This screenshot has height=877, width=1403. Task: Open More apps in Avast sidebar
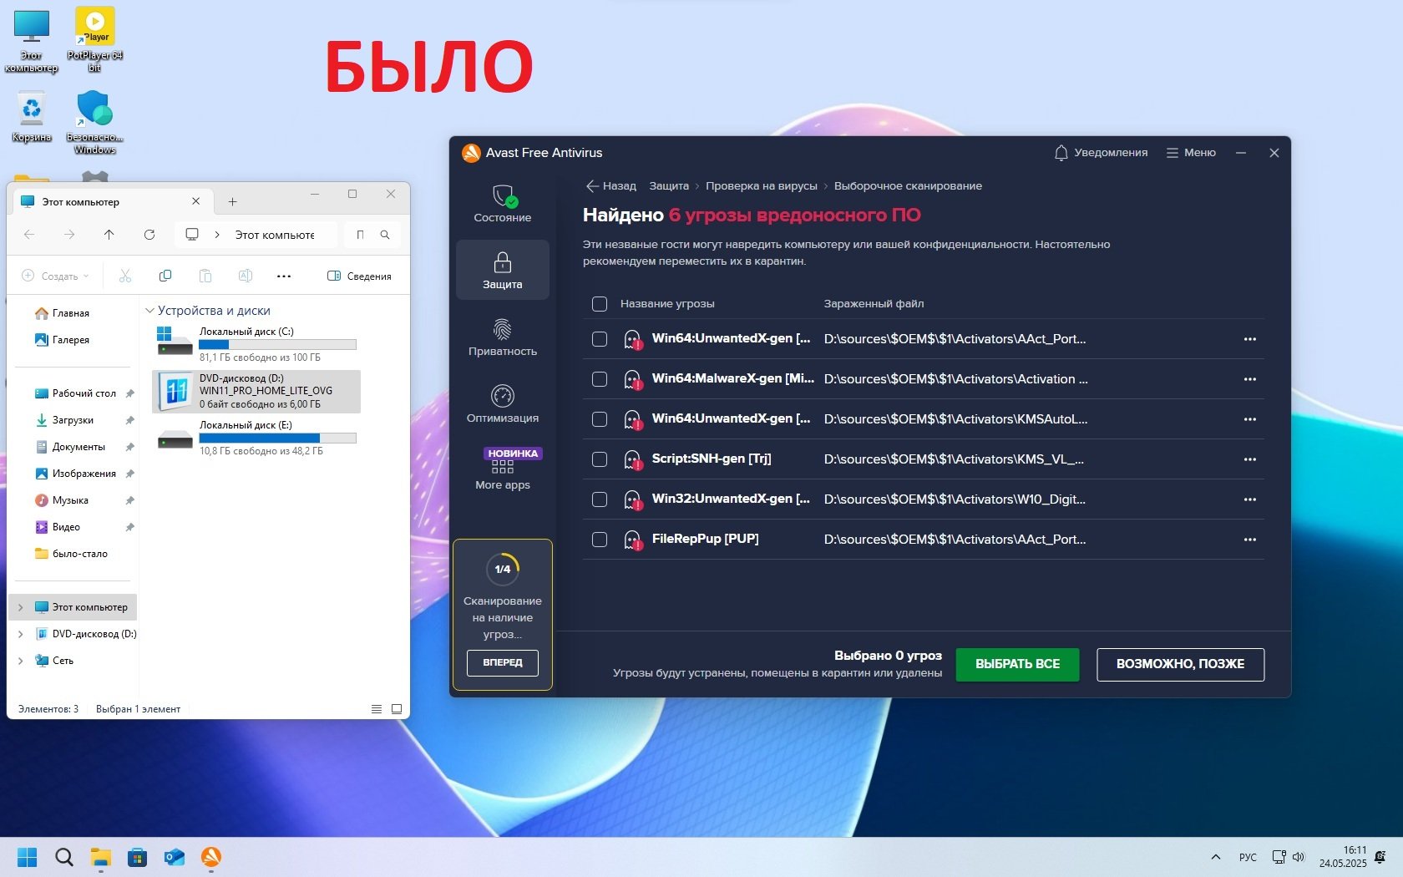click(x=503, y=470)
